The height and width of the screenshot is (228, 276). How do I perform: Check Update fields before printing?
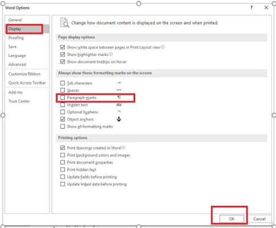coord(63,177)
